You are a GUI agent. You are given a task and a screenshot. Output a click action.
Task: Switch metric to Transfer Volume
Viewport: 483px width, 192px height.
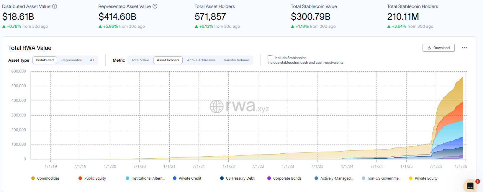coord(236,60)
